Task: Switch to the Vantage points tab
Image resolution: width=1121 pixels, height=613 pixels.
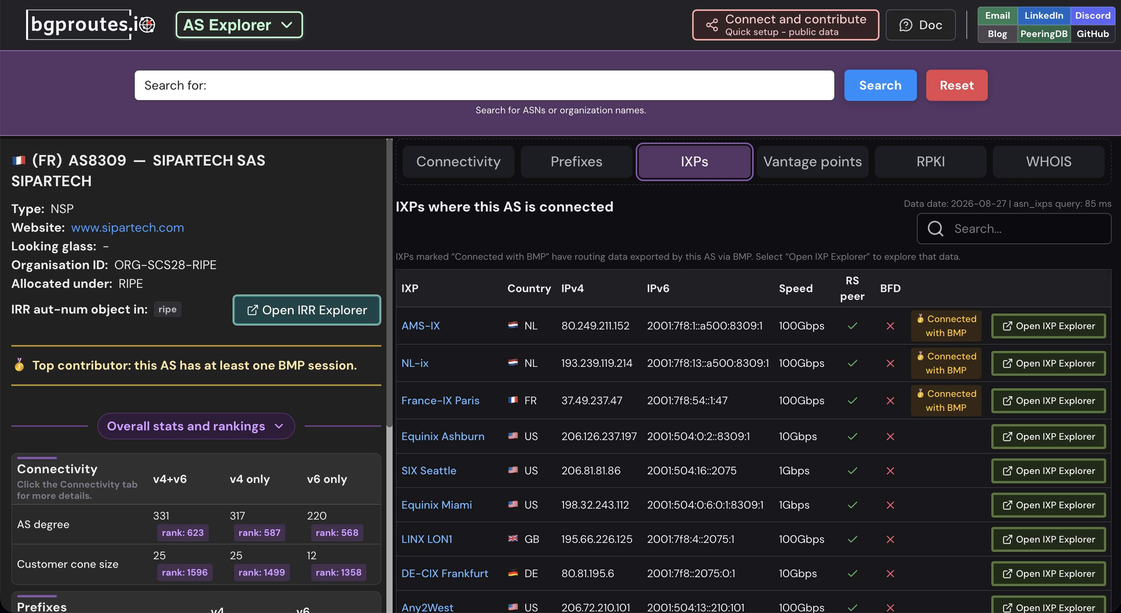Action: point(813,161)
